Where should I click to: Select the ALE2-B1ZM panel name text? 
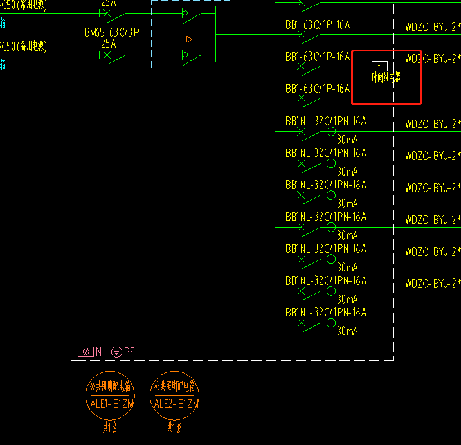[176, 404]
